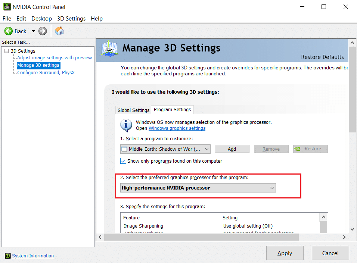Click the grayed Forward navigation arrow
This screenshot has width=357, height=263.
coord(42,31)
